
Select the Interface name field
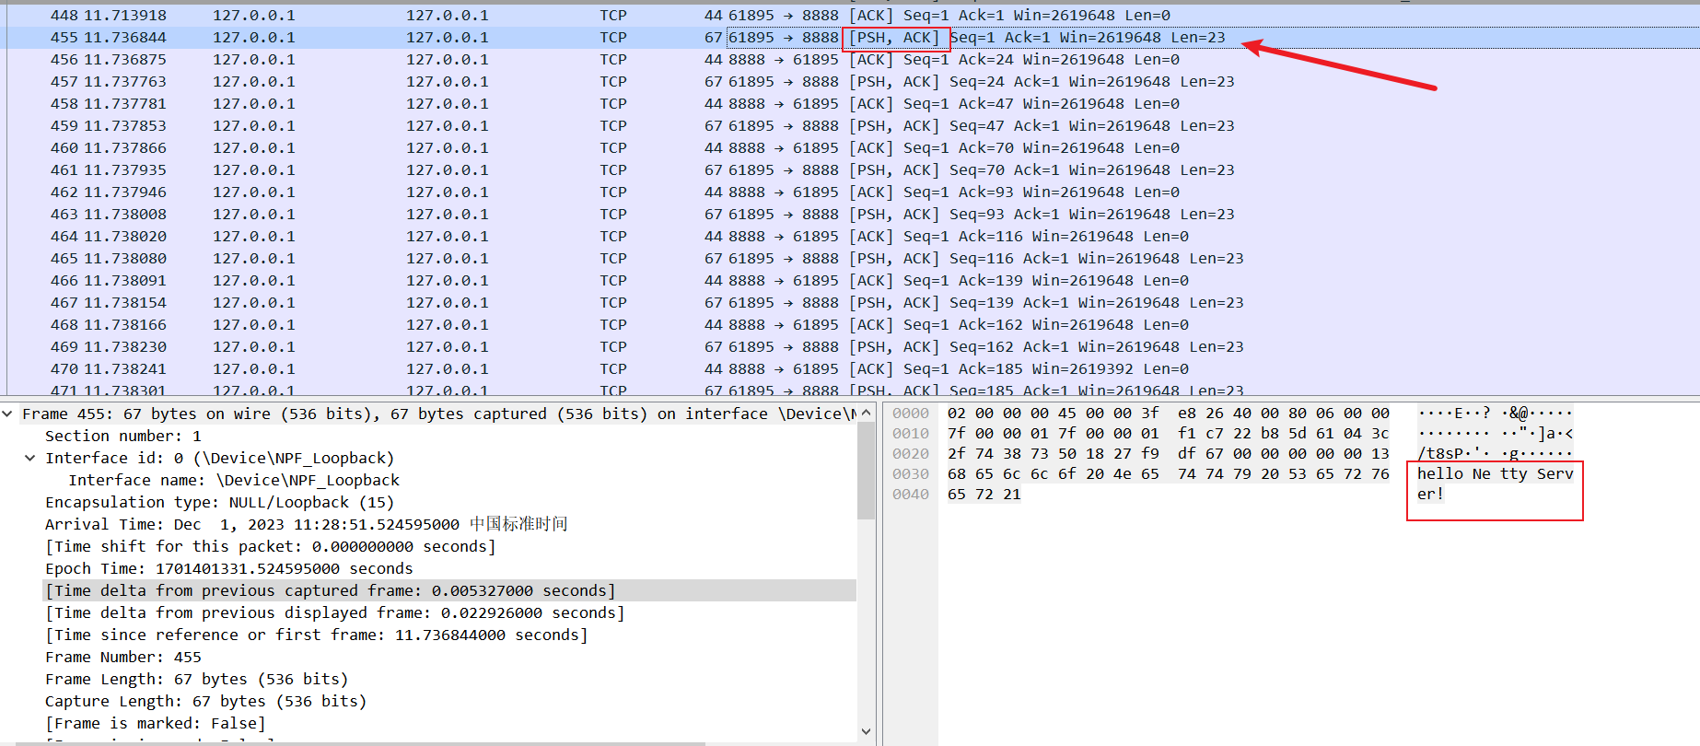point(234,481)
